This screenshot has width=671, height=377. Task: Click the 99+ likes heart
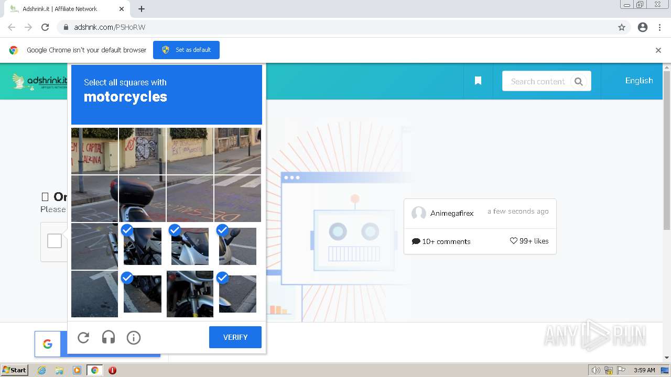tap(514, 241)
